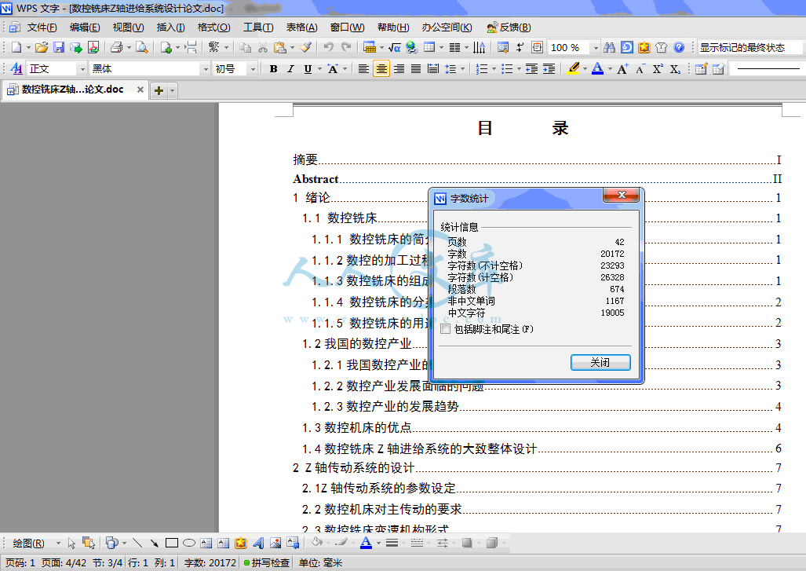Export document to PDF
The width and height of the screenshot is (806, 571).
[x=93, y=48]
